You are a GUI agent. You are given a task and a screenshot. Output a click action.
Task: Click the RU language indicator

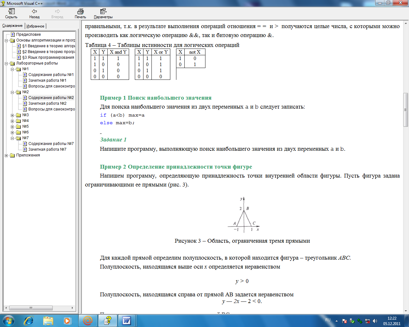328,320
